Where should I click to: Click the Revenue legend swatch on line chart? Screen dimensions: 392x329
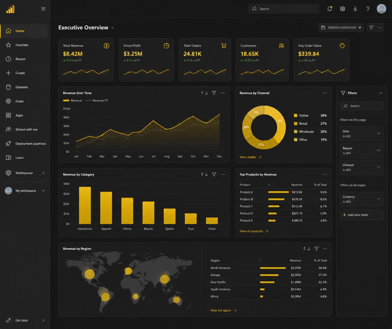(x=66, y=101)
